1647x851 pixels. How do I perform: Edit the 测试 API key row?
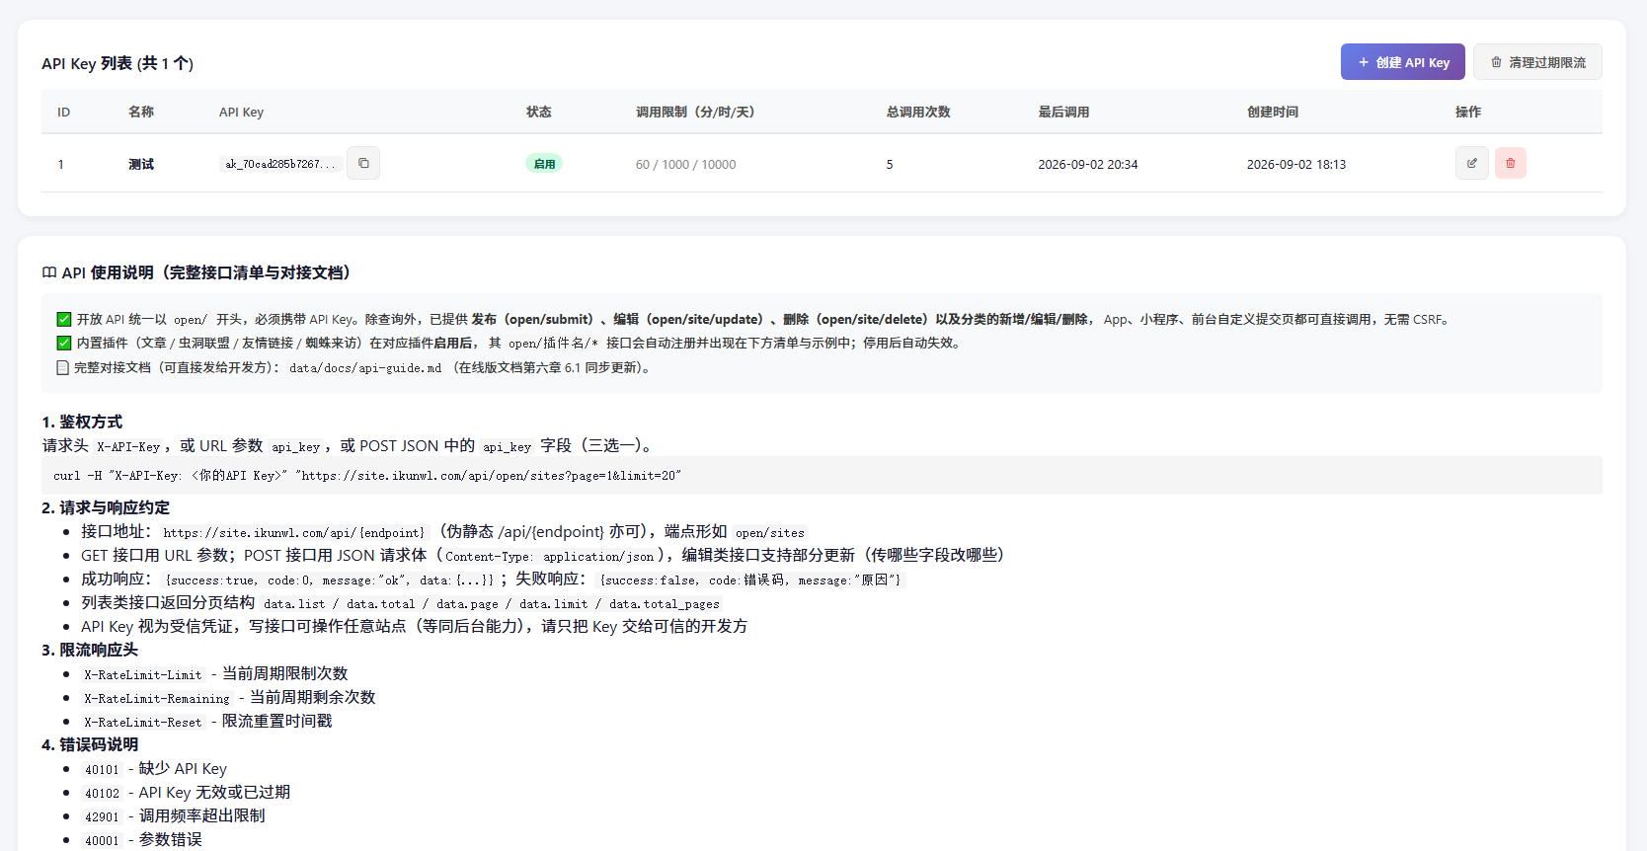1471,163
